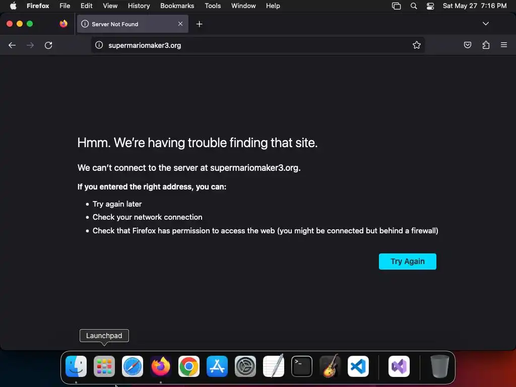Open Control Center in menu bar
Image resolution: width=516 pixels, height=387 pixels.
(430, 6)
